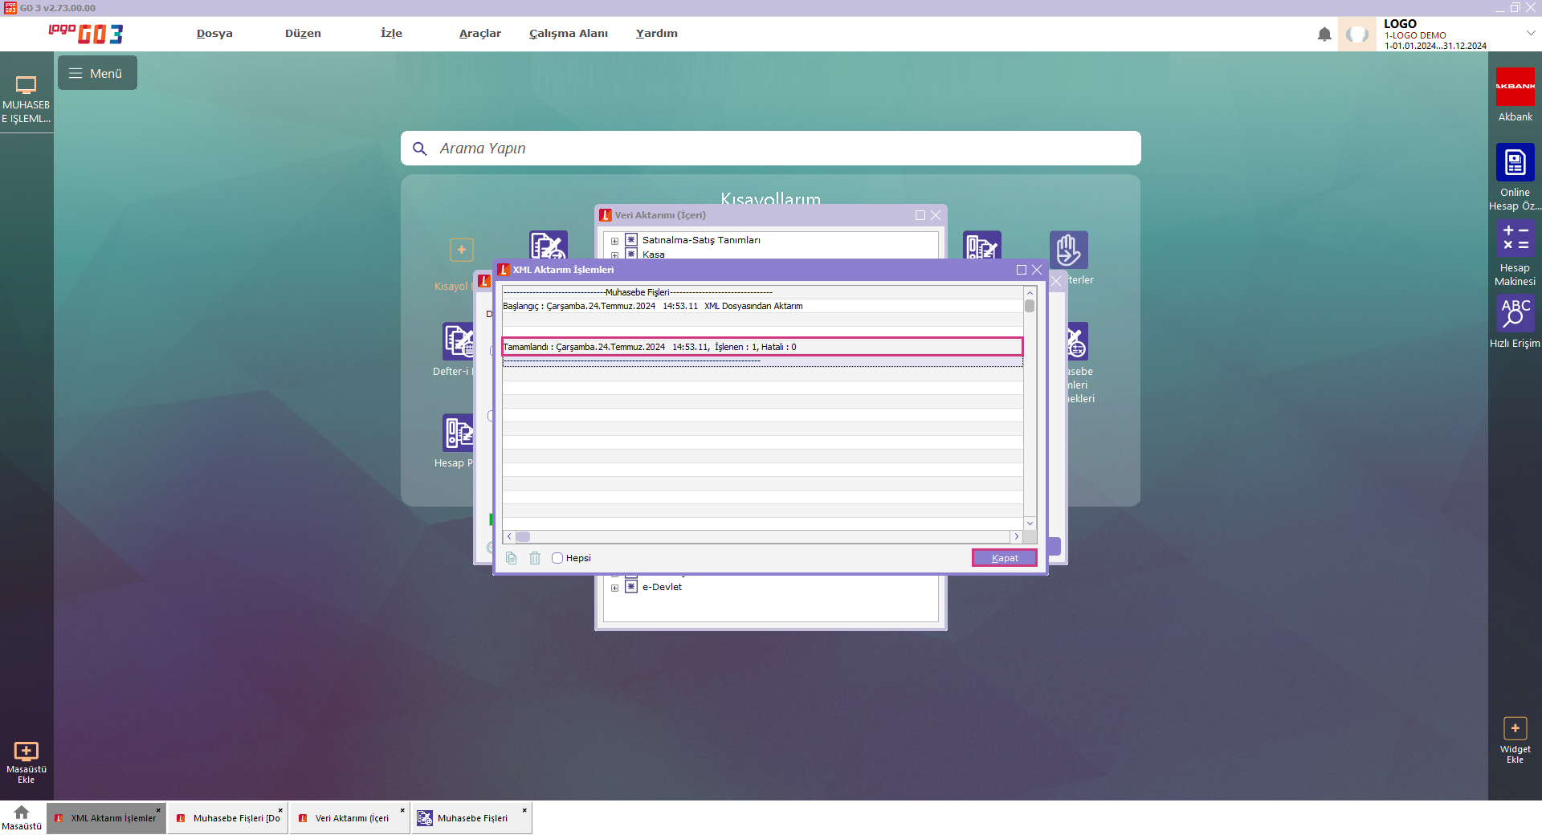
Task: Click the Arama Yapın search field
Action: coord(771,149)
